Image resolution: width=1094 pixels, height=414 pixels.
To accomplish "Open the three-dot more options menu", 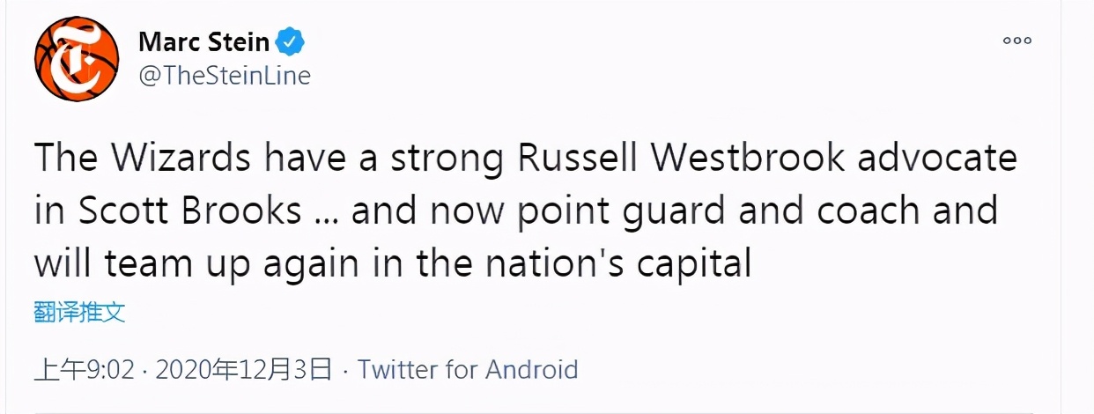I will 1017,41.
